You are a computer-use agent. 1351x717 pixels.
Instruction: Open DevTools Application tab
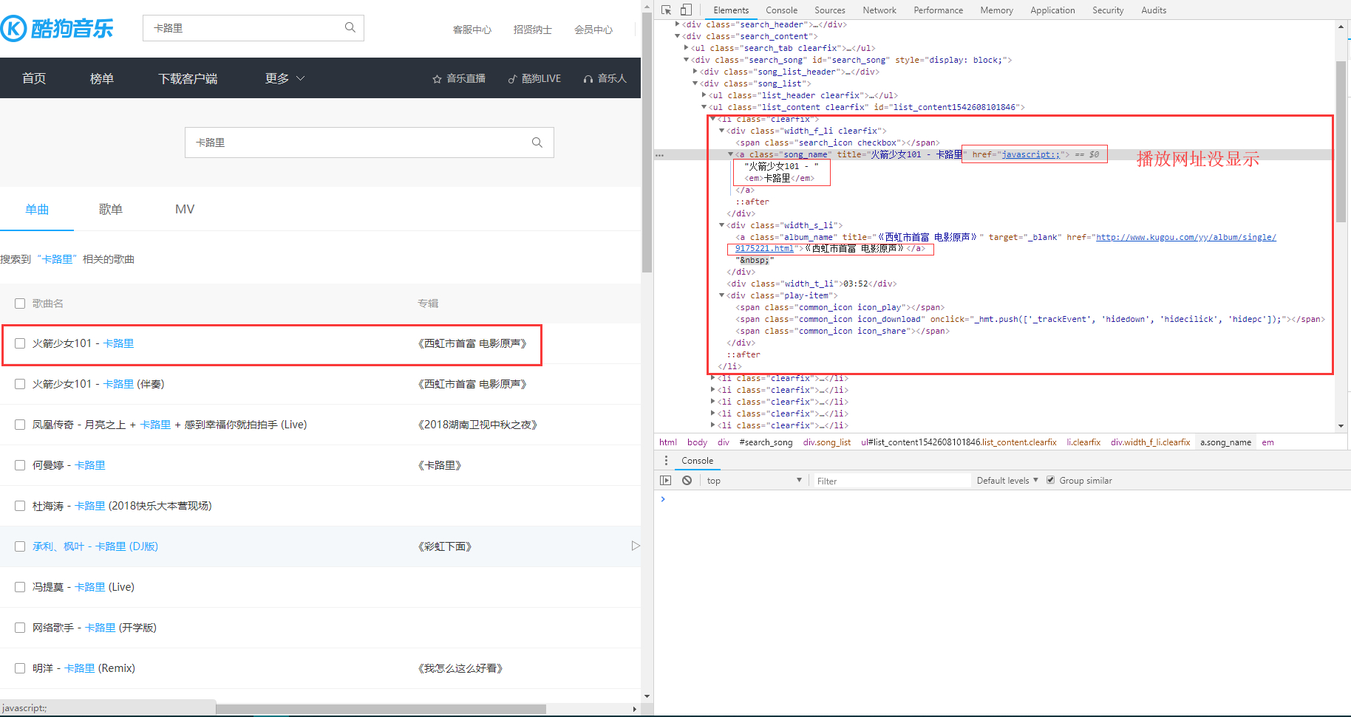click(x=1052, y=10)
